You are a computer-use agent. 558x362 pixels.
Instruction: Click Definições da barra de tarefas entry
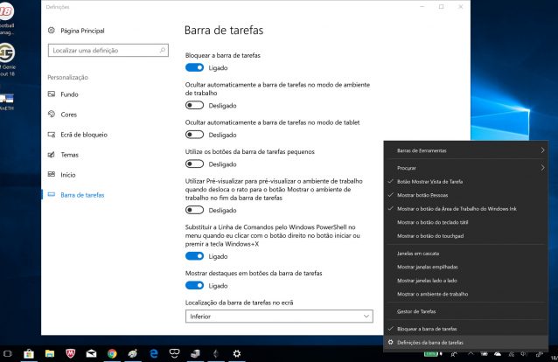tap(429, 341)
